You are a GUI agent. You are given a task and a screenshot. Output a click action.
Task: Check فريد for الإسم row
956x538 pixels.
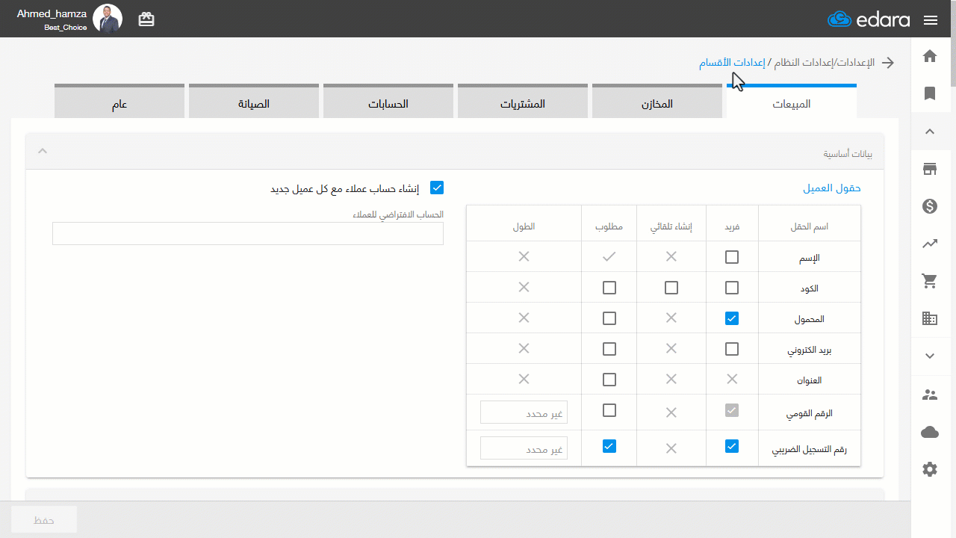coord(732,257)
